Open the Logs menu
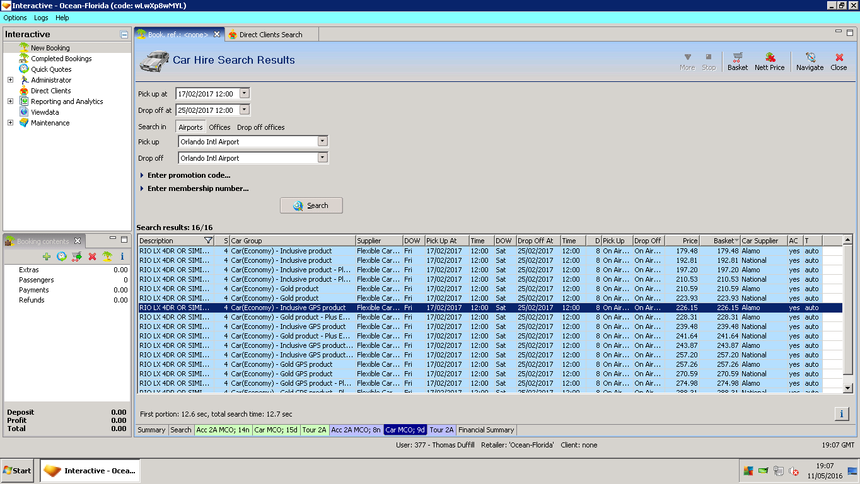This screenshot has width=860, height=484. point(40,18)
